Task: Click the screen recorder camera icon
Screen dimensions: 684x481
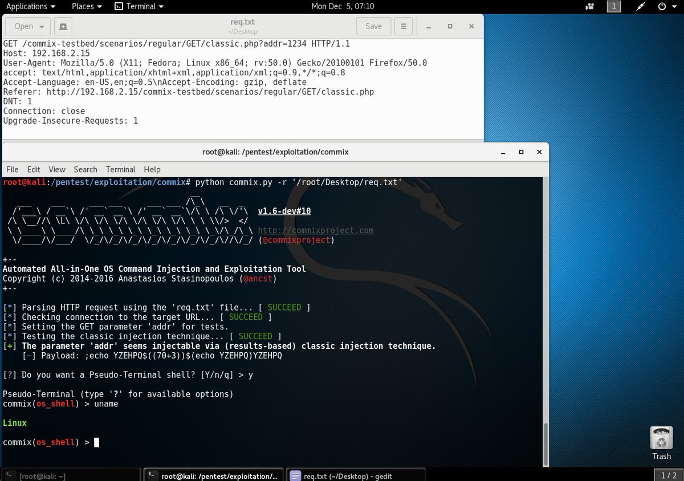Action: 589,7
